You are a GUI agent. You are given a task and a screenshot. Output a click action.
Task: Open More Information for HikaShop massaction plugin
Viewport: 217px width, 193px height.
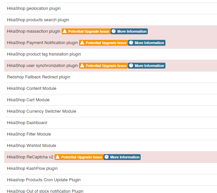(x=132, y=31)
